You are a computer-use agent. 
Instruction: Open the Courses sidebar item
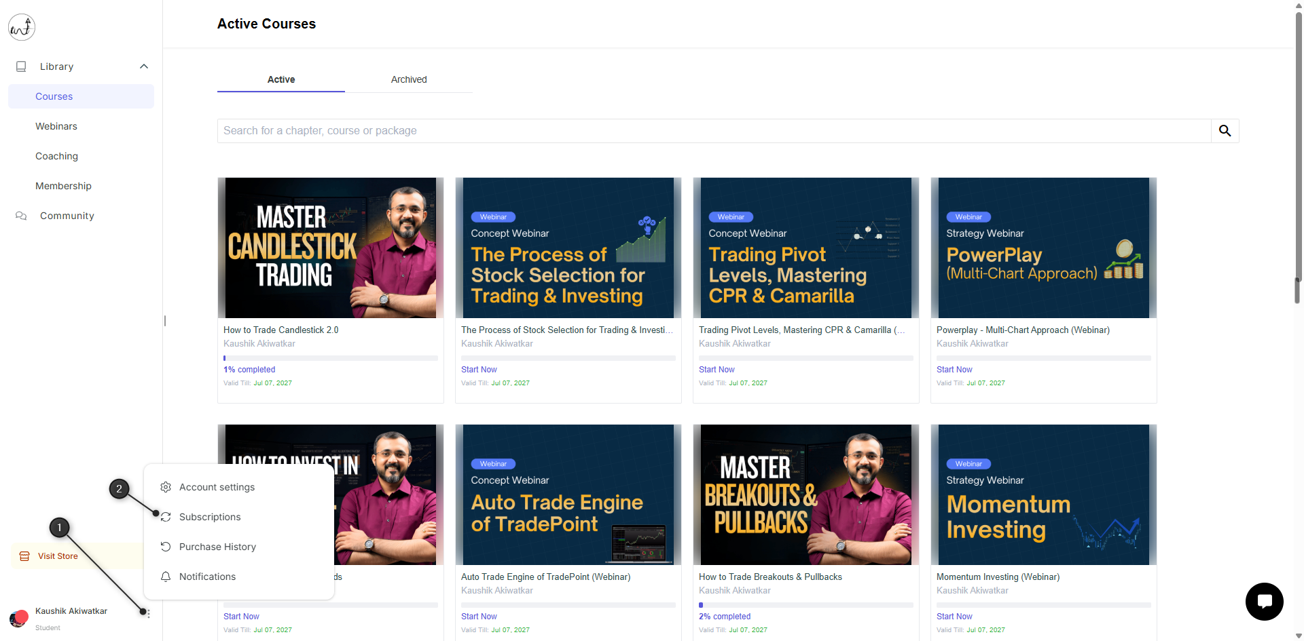point(81,96)
